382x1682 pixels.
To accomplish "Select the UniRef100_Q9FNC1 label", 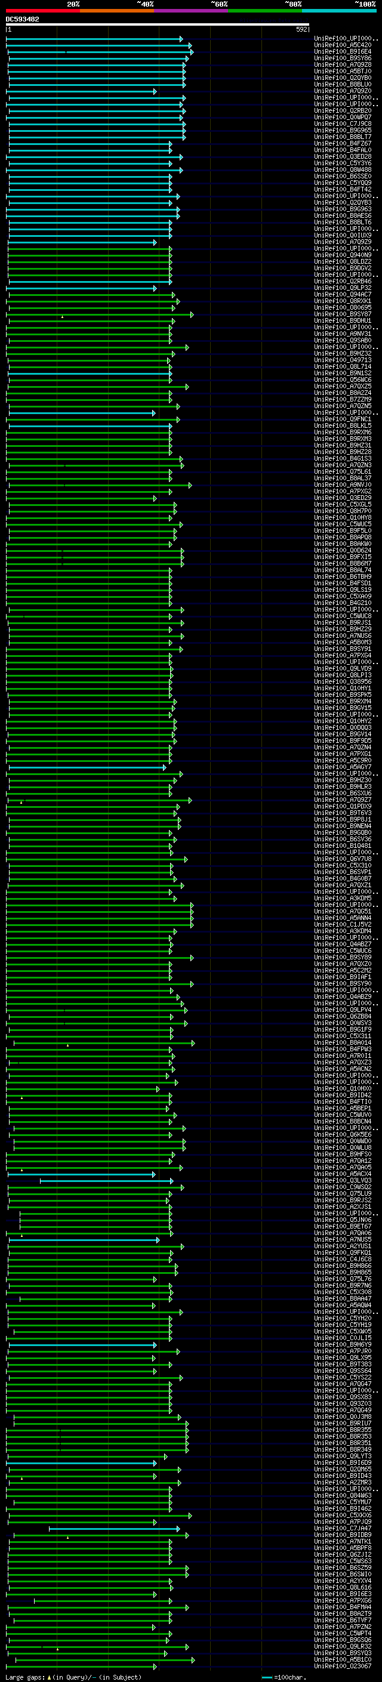I will [x=343, y=420].
